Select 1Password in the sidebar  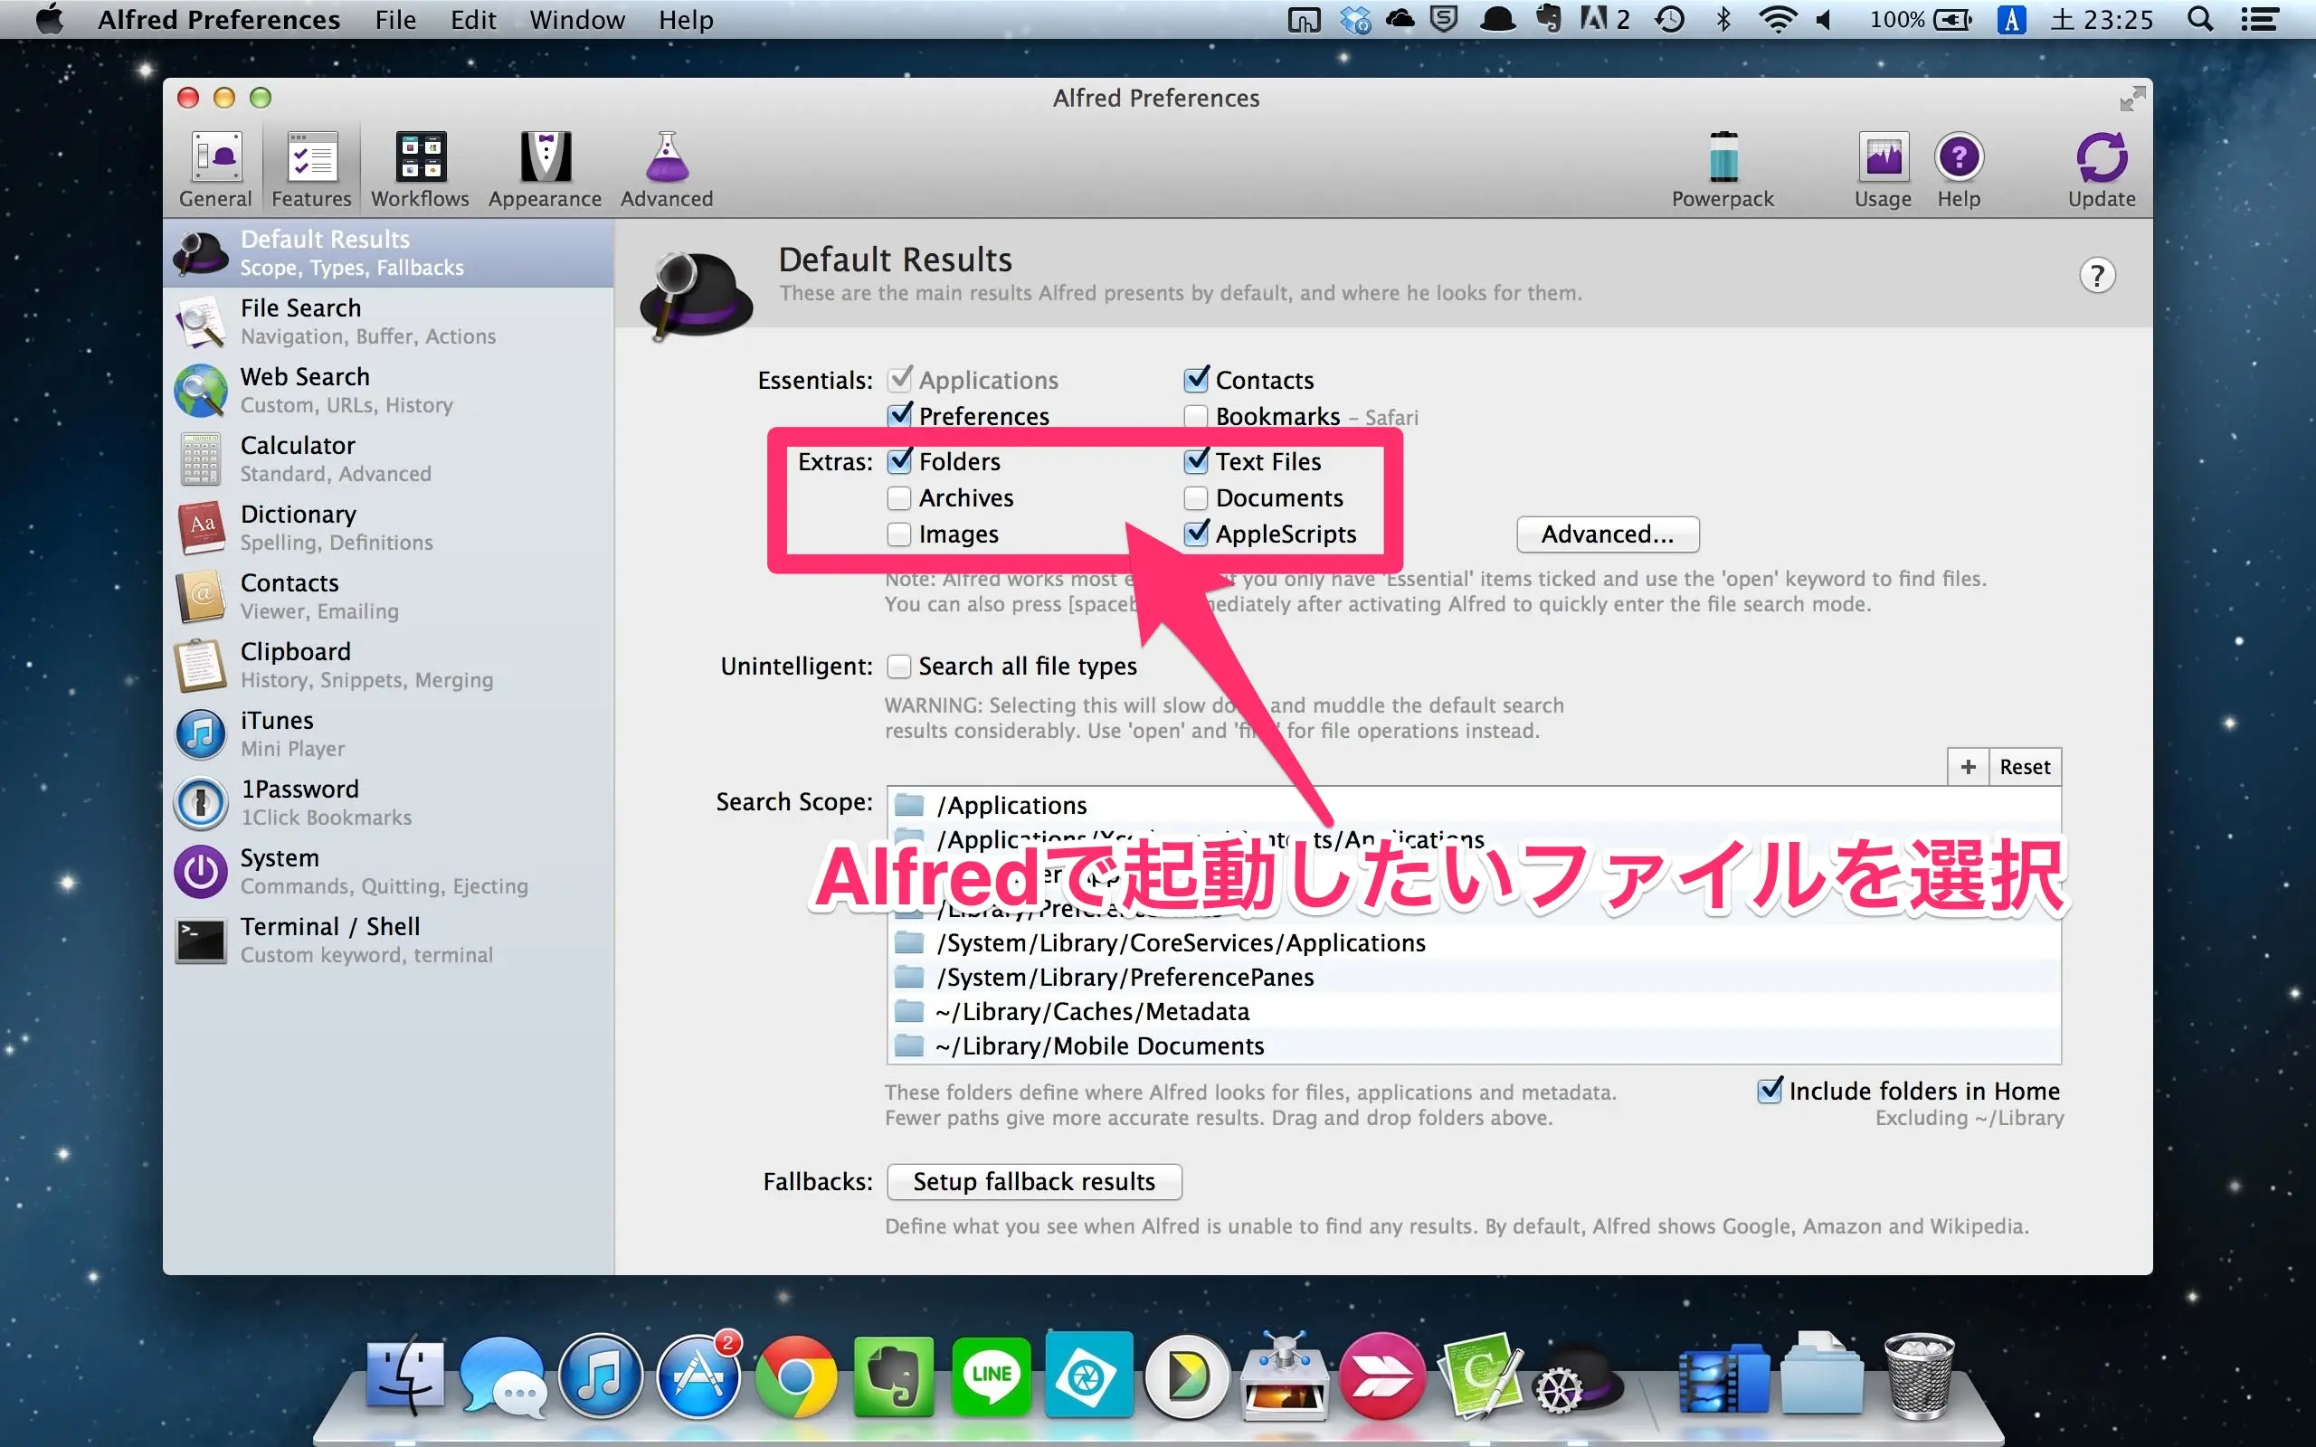click(x=388, y=803)
